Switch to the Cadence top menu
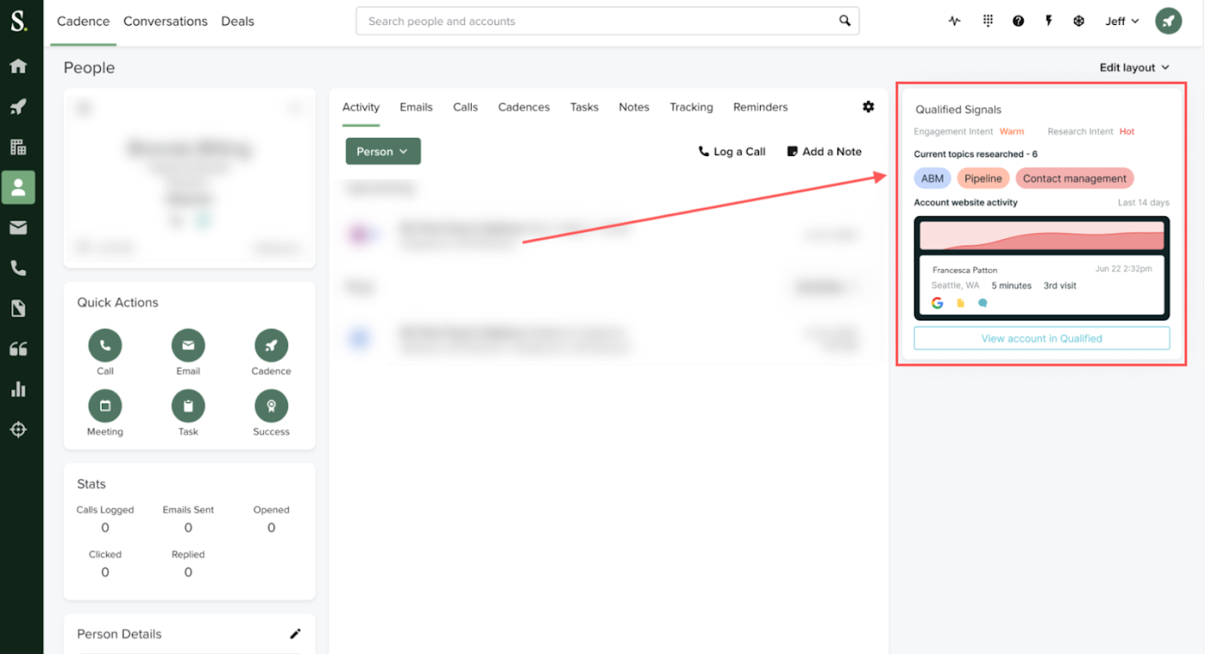 click(x=83, y=21)
